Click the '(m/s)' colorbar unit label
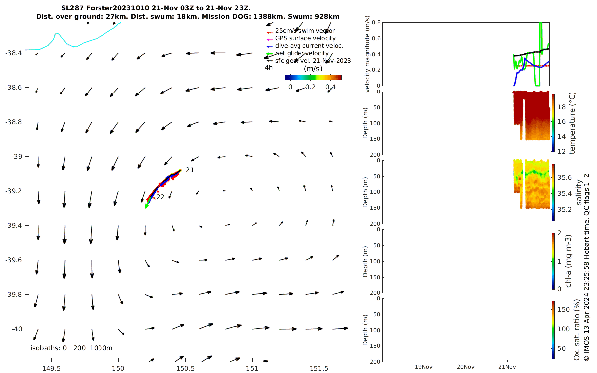This screenshot has height=373, width=597. 313,69
